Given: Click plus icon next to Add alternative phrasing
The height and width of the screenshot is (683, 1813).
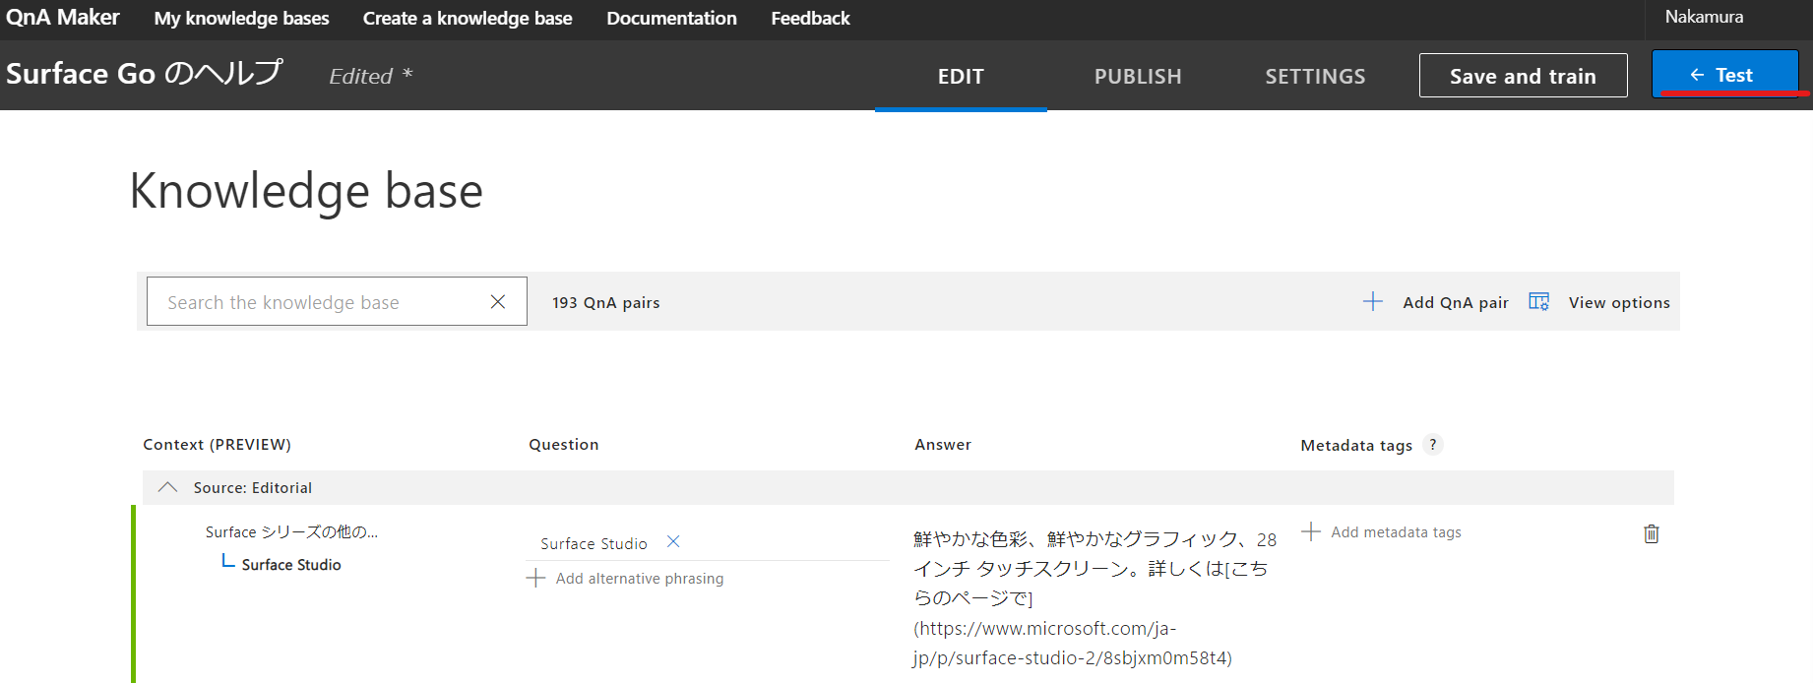Looking at the screenshot, I should (x=535, y=578).
